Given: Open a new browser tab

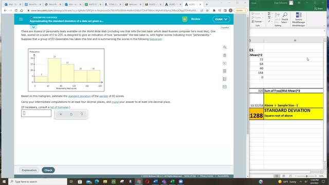Looking at the screenshot, I should (x=207, y=5).
